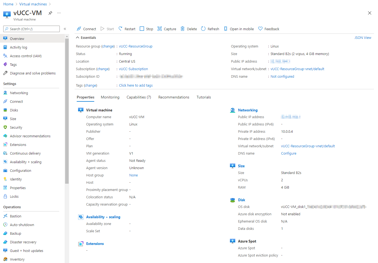Click the Open in mobile icon
The height and width of the screenshot is (263, 378).
tap(226, 29)
